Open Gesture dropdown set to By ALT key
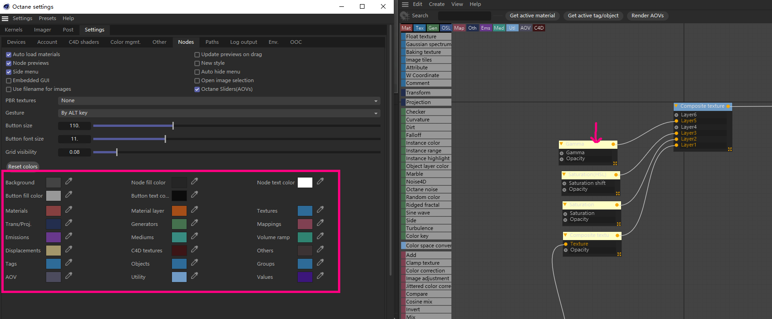Screen dimensions: 772x319 tap(219, 113)
